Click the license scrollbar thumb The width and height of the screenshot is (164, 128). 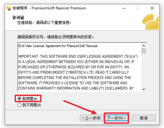point(143,51)
